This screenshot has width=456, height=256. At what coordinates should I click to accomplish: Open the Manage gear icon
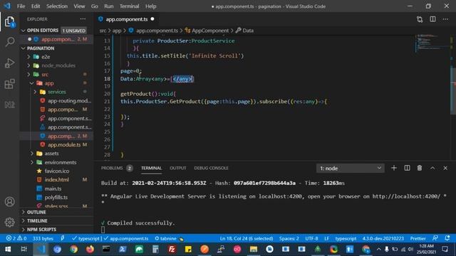(9, 222)
